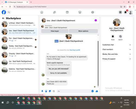Open Katerina 1bed 1bath conversation

click(x=19, y=70)
